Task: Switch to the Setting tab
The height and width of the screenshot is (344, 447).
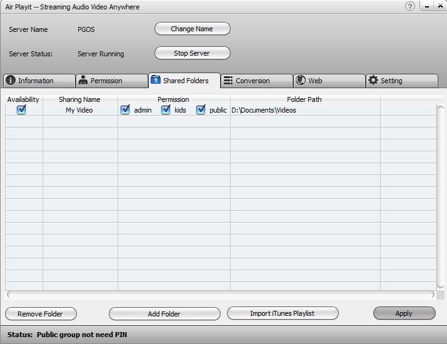Action: [x=402, y=81]
